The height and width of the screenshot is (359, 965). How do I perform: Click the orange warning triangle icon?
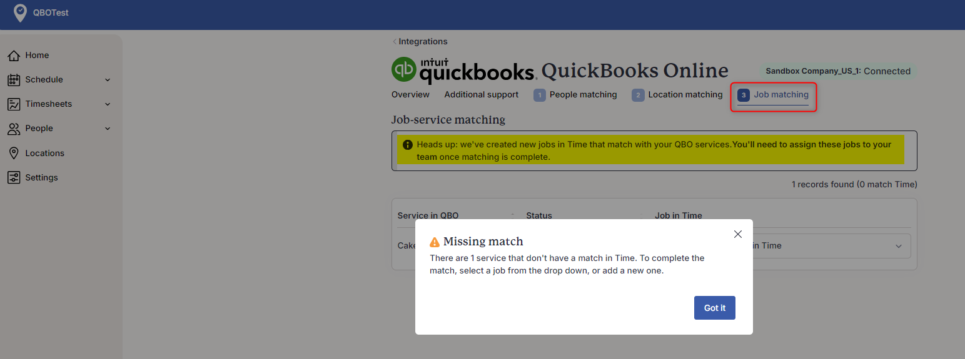point(435,242)
